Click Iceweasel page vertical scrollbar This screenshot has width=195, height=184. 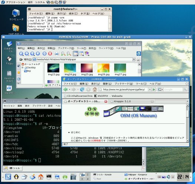click(x=188, y=123)
